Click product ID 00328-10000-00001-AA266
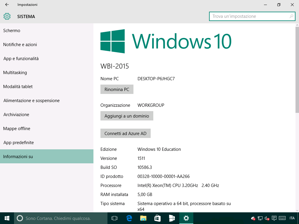 [164, 176]
